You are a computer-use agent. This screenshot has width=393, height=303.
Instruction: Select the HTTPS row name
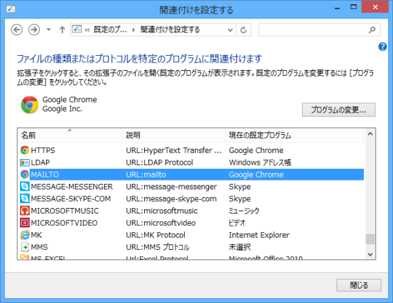pos(43,150)
